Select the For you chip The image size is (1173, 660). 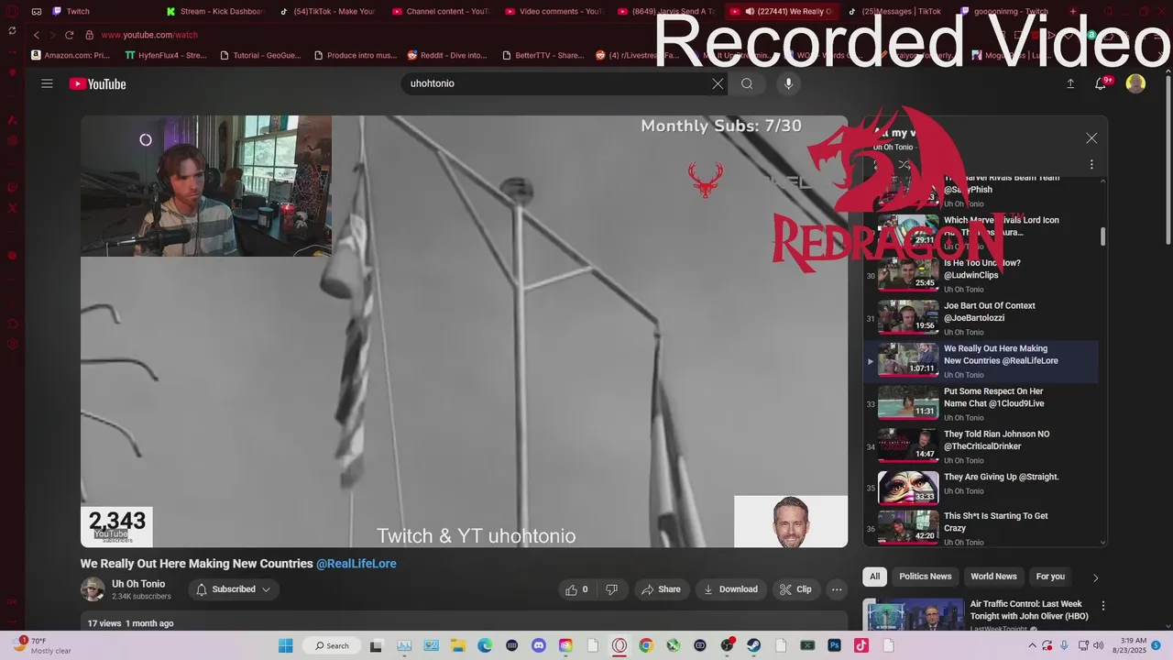pyautogui.click(x=1050, y=577)
